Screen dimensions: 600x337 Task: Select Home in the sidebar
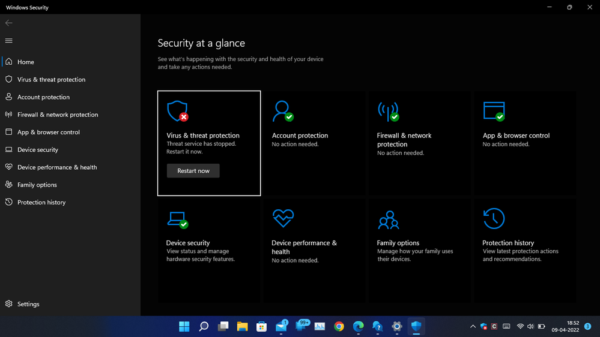coord(70,62)
